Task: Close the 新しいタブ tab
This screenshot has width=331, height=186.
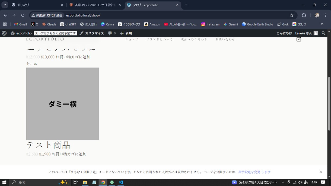Action: (62, 5)
